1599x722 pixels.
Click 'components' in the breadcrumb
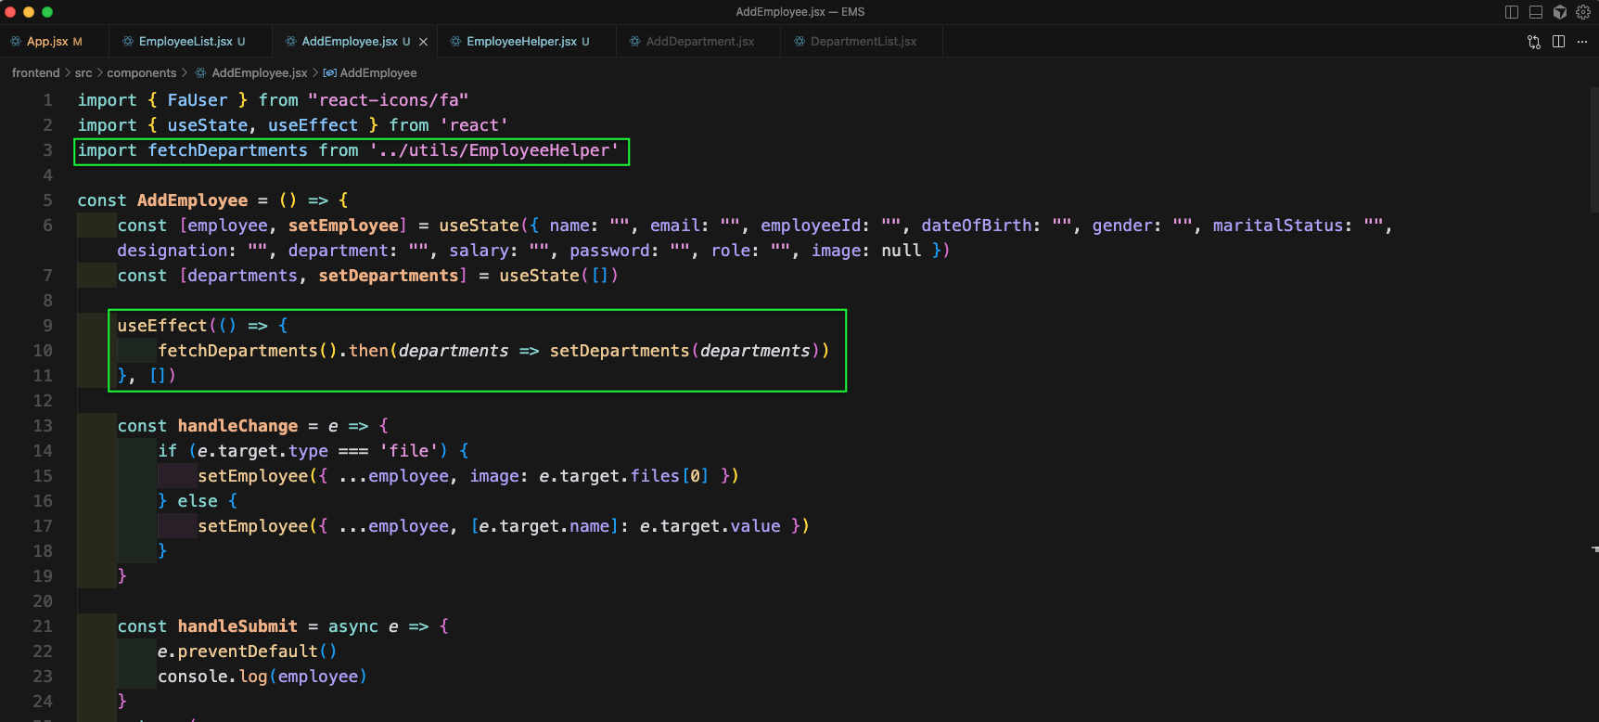click(141, 73)
